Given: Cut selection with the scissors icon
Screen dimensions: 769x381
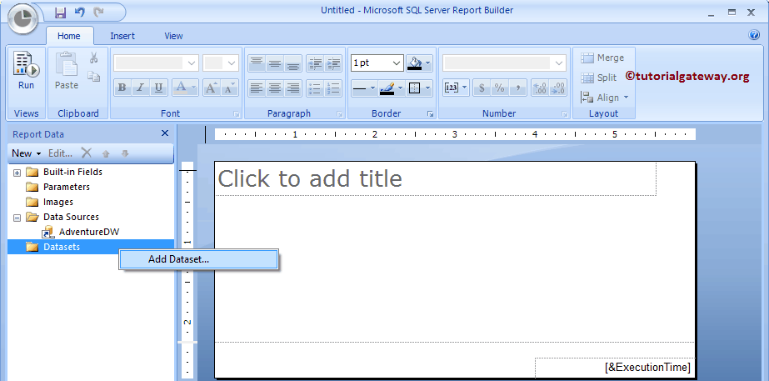Looking at the screenshot, I should (x=93, y=58).
